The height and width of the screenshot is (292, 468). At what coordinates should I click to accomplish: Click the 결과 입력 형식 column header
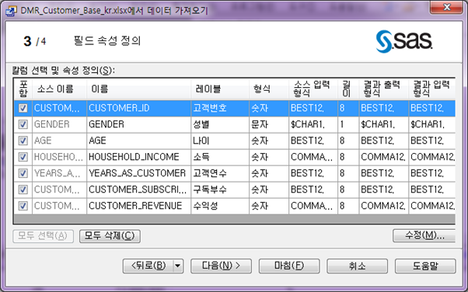432,89
